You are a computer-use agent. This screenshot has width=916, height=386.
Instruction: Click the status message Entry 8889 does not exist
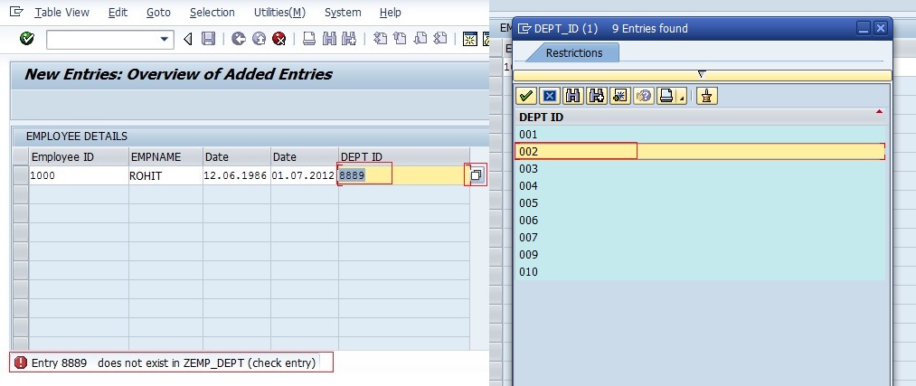[x=174, y=363]
